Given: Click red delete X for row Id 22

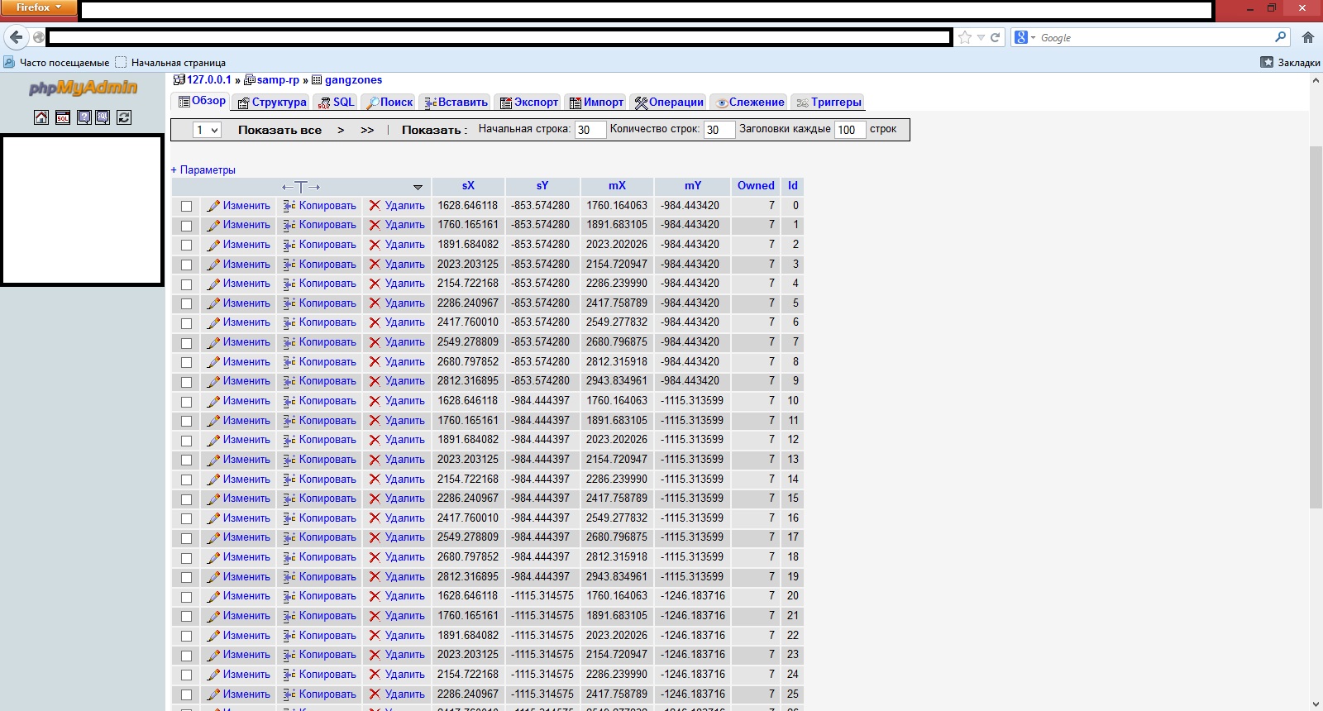Looking at the screenshot, I should point(375,636).
